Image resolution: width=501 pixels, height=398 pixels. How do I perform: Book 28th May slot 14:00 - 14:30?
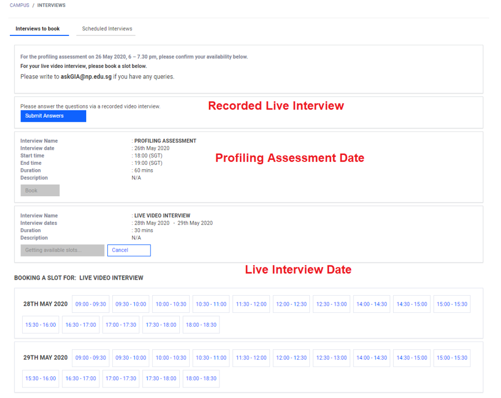pyautogui.click(x=372, y=304)
